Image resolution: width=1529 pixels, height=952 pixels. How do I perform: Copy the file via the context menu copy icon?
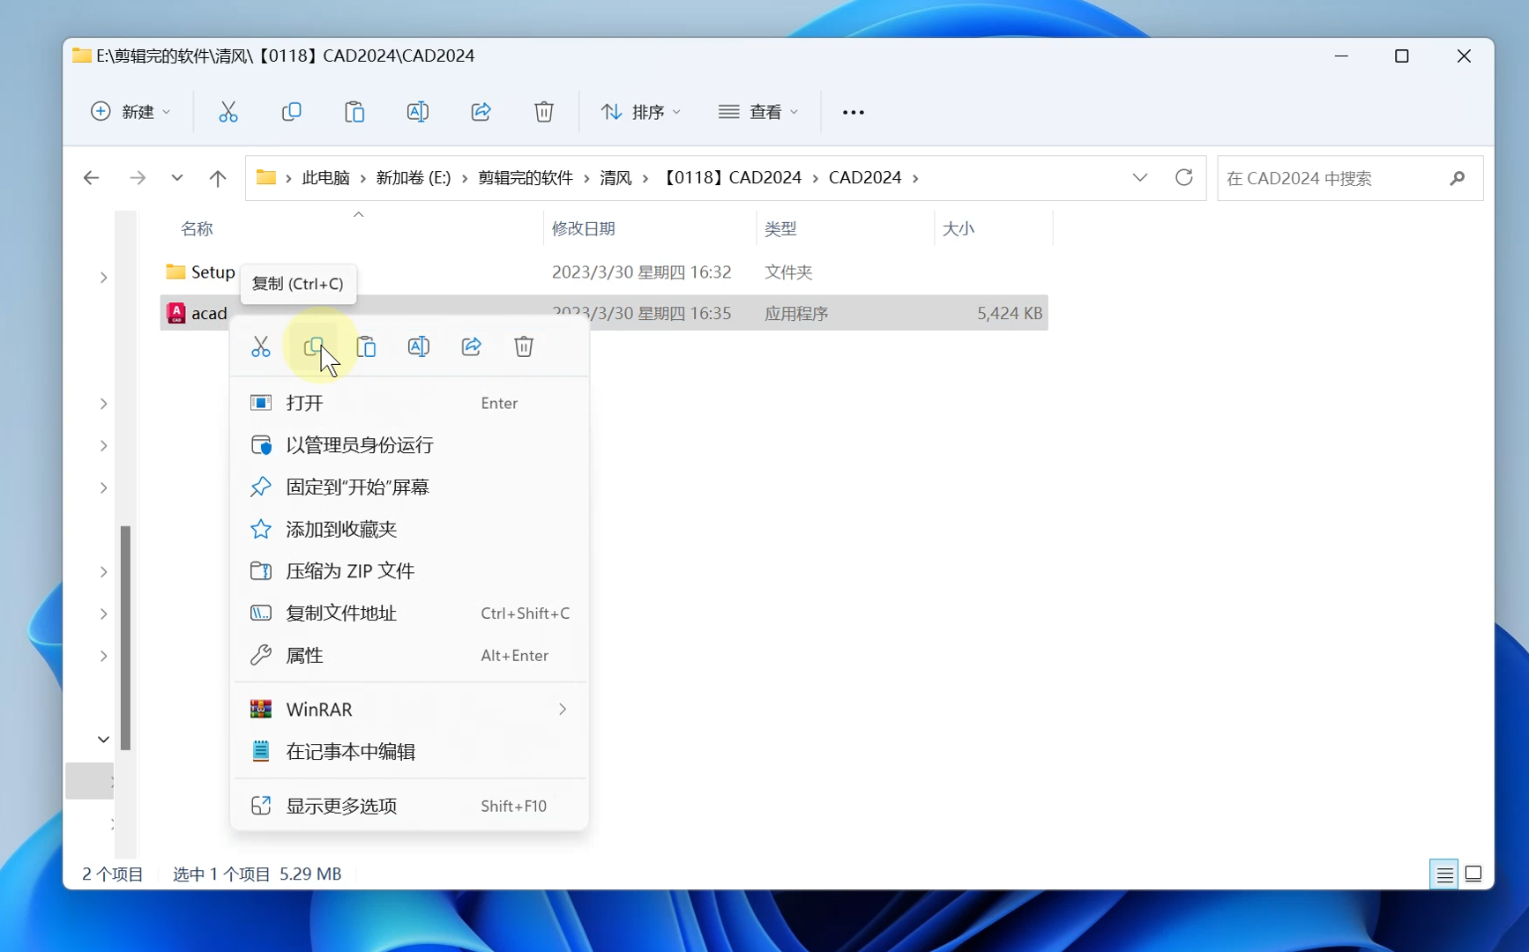click(314, 346)
